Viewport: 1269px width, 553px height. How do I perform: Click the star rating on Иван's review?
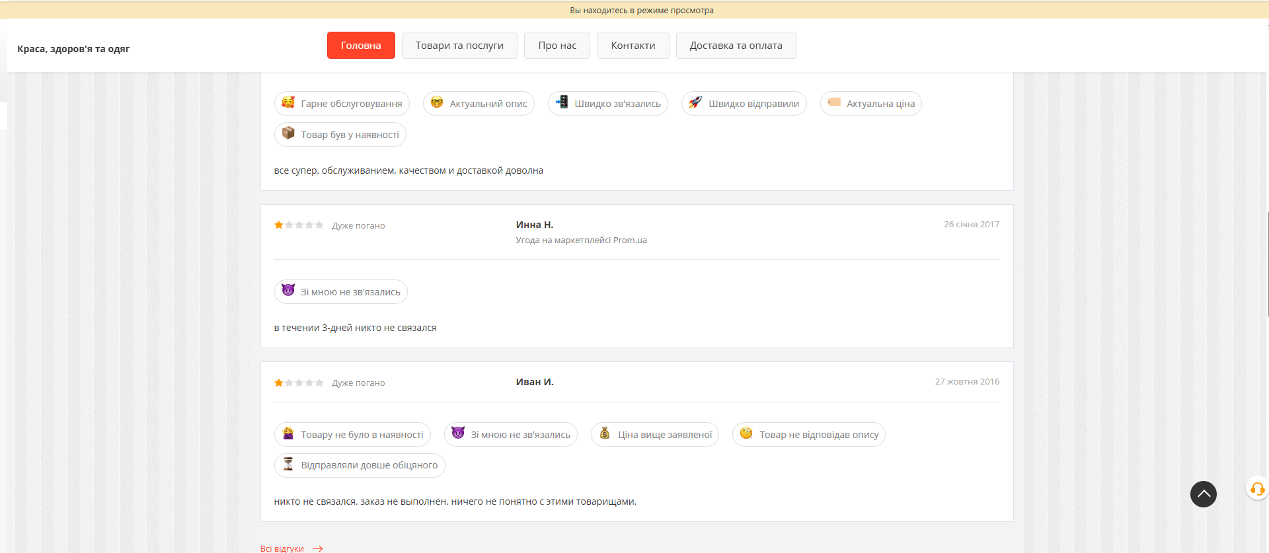[x=299, y=383]
